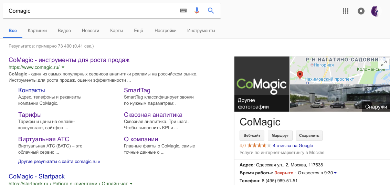Expand working hours dropdown arrow
390x185 pixels.
click(335, 173)
